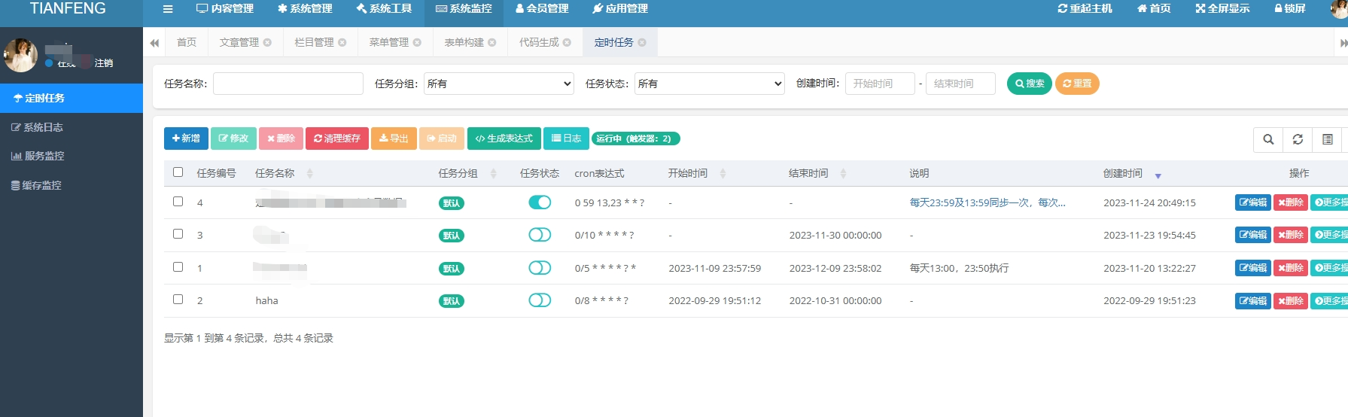
Task: Check the select-all checkbox in header
Action: [178, 172]
